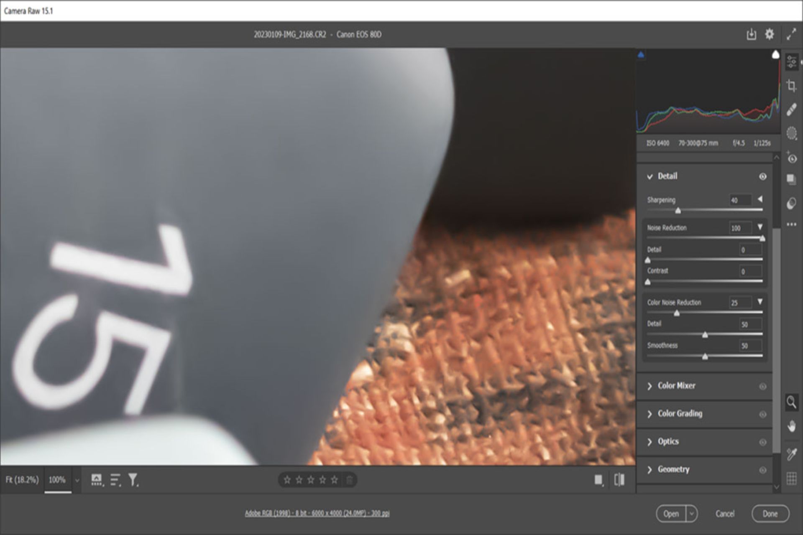Click Noise Reduction Contrast slider handle

[648, 282]
